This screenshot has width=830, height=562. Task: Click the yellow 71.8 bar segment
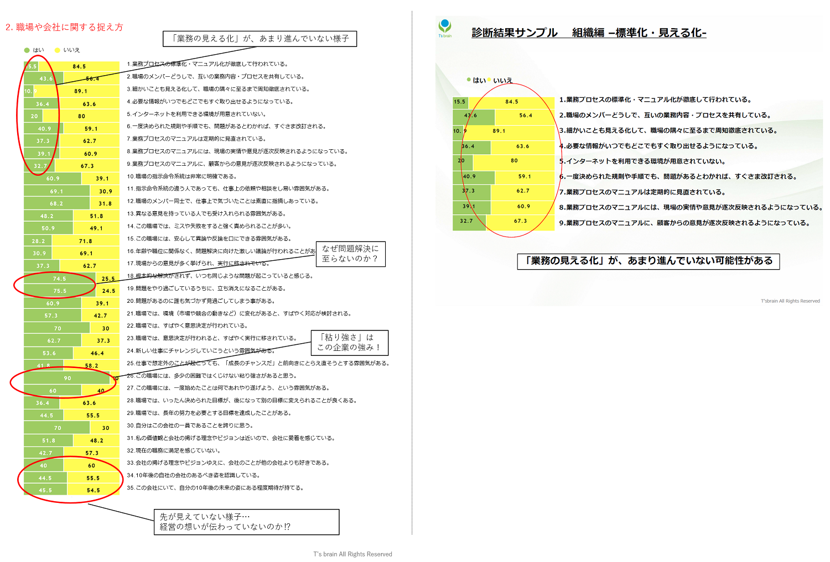pos(86,241)
